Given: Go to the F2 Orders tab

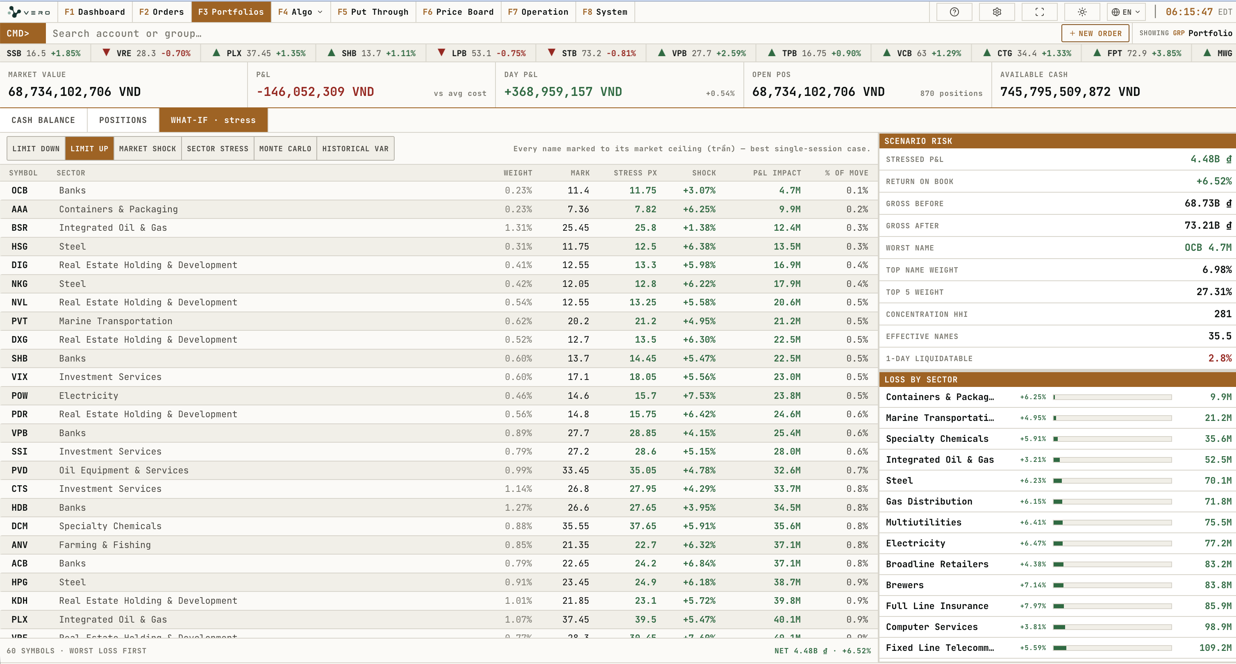Looking at the screenshot, I should (161, 12).
